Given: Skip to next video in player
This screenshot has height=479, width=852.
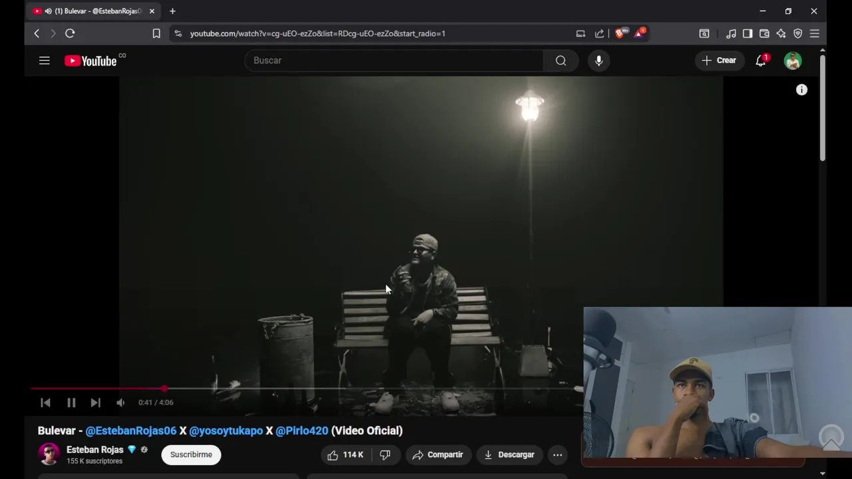Looking at the screenshot, I should (96, 402).
